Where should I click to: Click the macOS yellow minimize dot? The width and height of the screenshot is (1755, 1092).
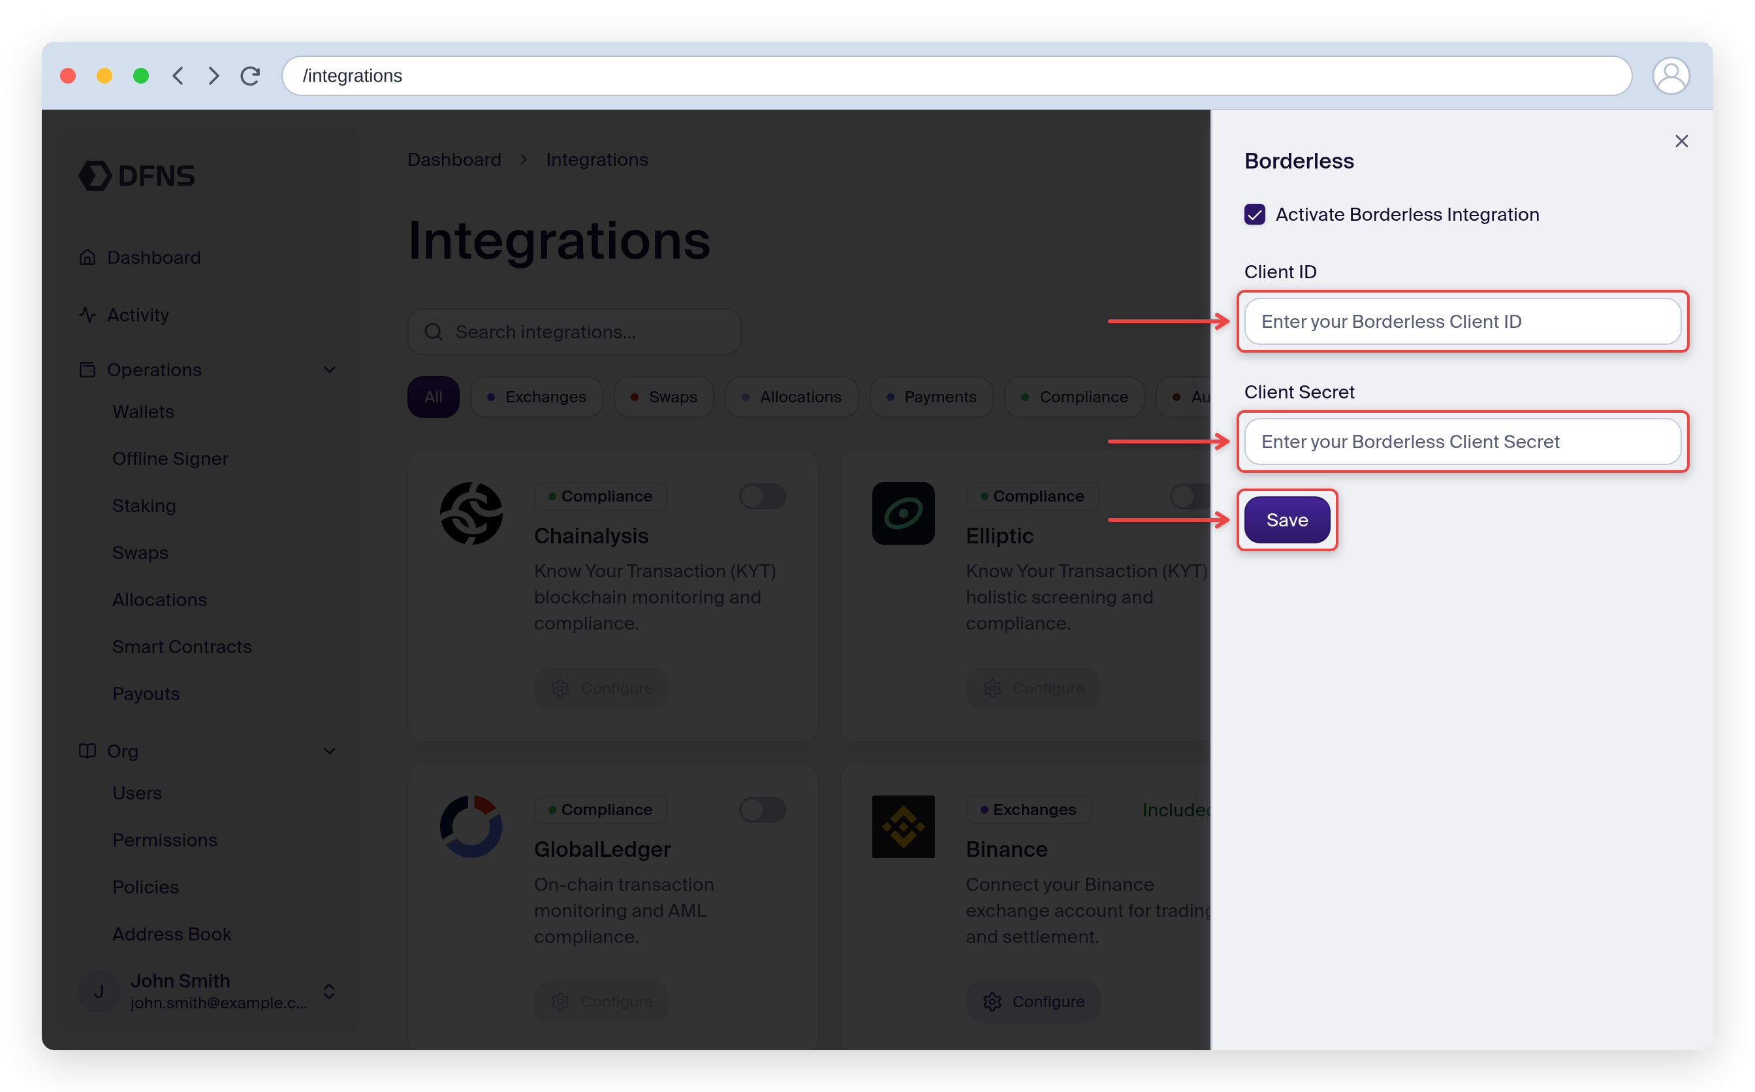coord(104,76)
